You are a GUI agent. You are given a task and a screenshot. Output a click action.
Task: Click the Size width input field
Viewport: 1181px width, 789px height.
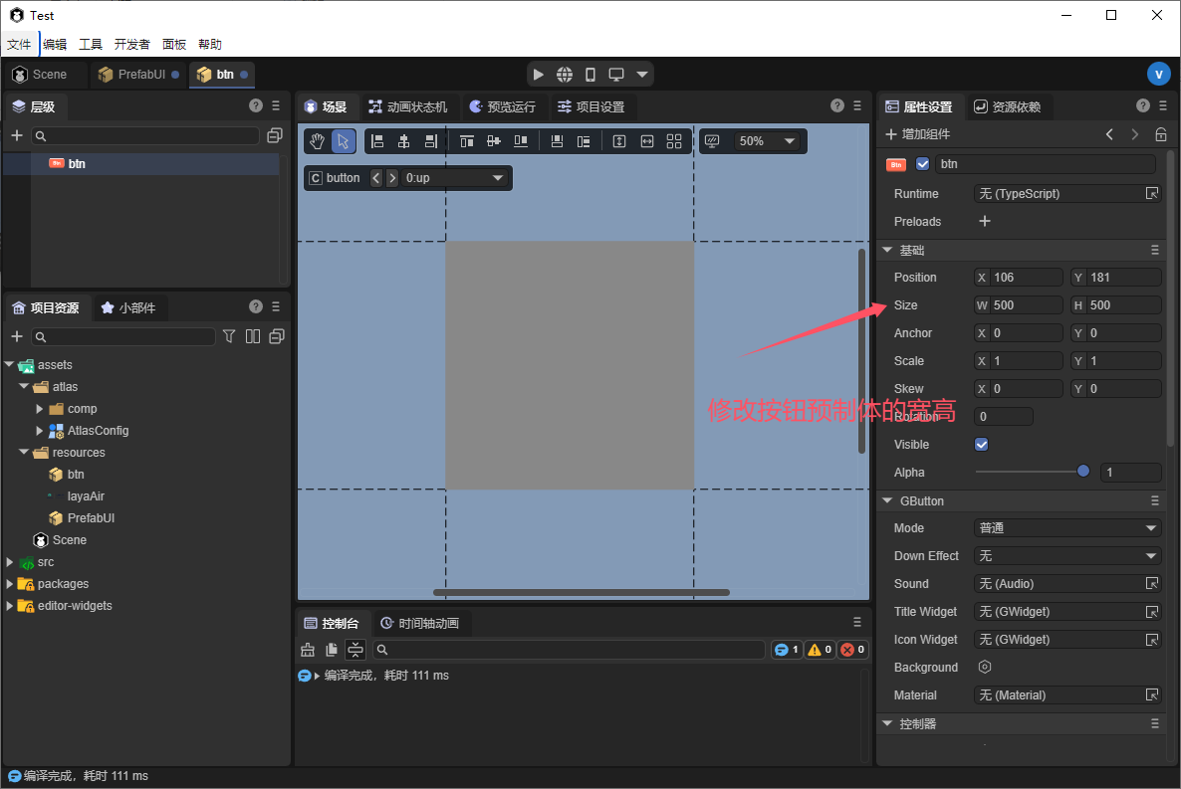[x=1025, y=305]
